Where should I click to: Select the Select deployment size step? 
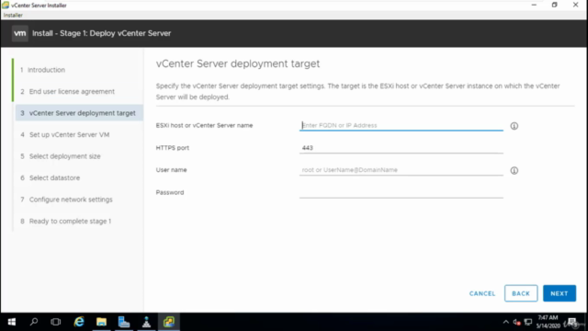click(61, 156)
